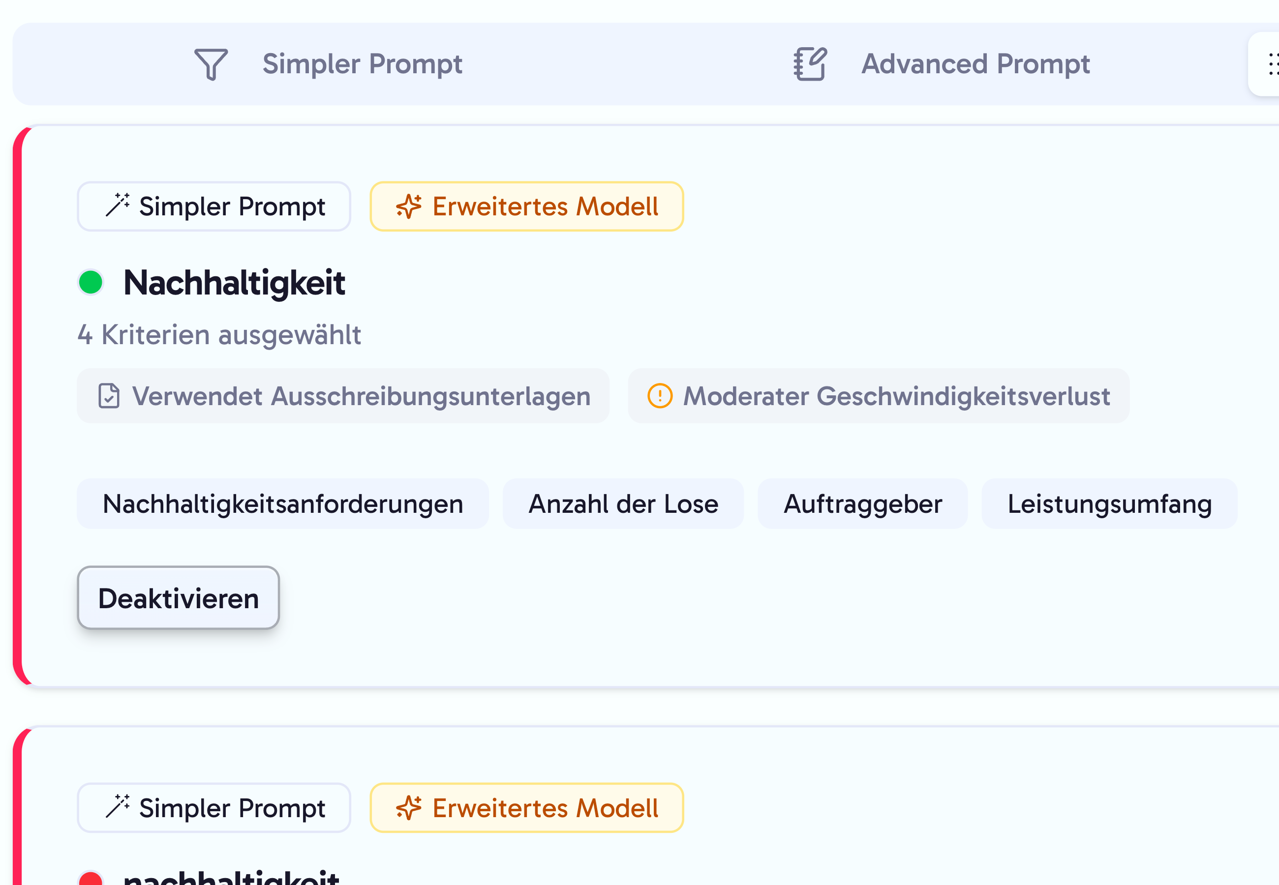Click the Nachhaltigkeit heading

tap(234, 283)
